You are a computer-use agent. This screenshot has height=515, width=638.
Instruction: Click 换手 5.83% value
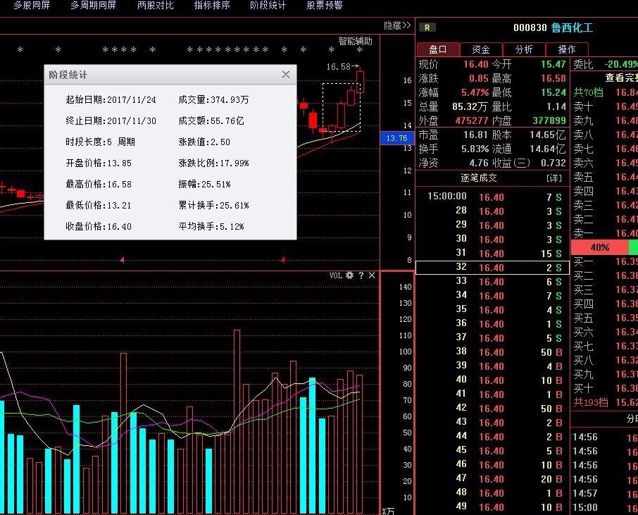(x=475, y=149)
